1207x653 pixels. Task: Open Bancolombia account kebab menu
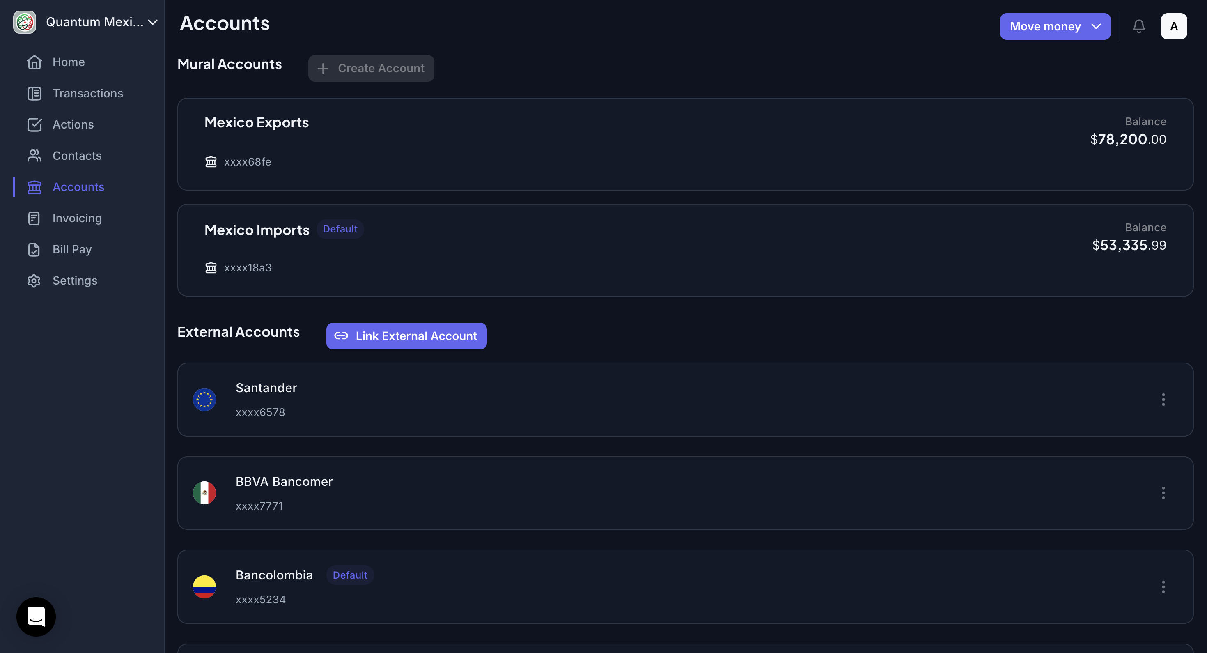(x=1163, y=586)
